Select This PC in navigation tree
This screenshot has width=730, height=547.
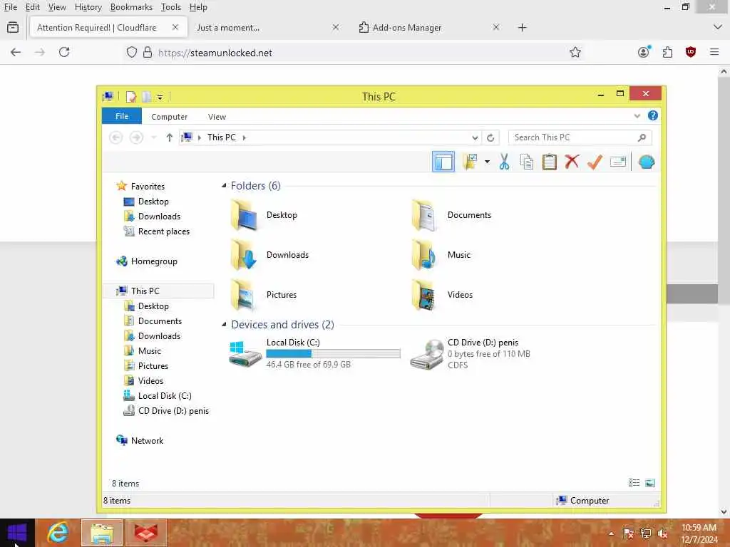tap(145, 291)
